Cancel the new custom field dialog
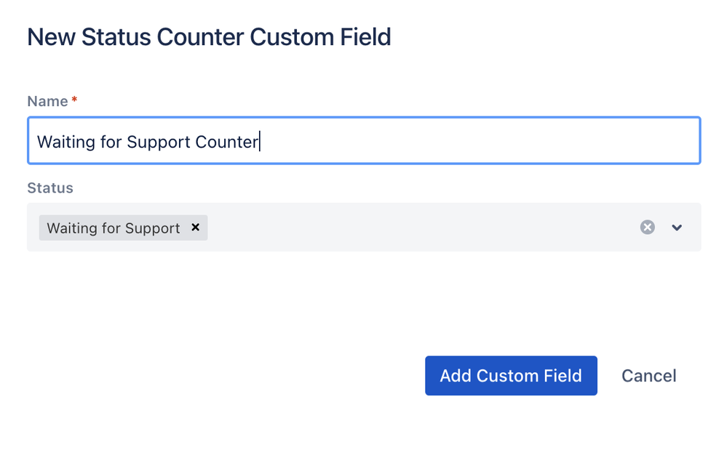 [648, 376]
